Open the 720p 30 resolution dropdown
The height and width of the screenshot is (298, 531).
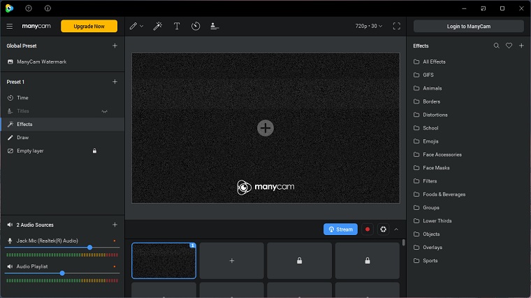point(368,26)
